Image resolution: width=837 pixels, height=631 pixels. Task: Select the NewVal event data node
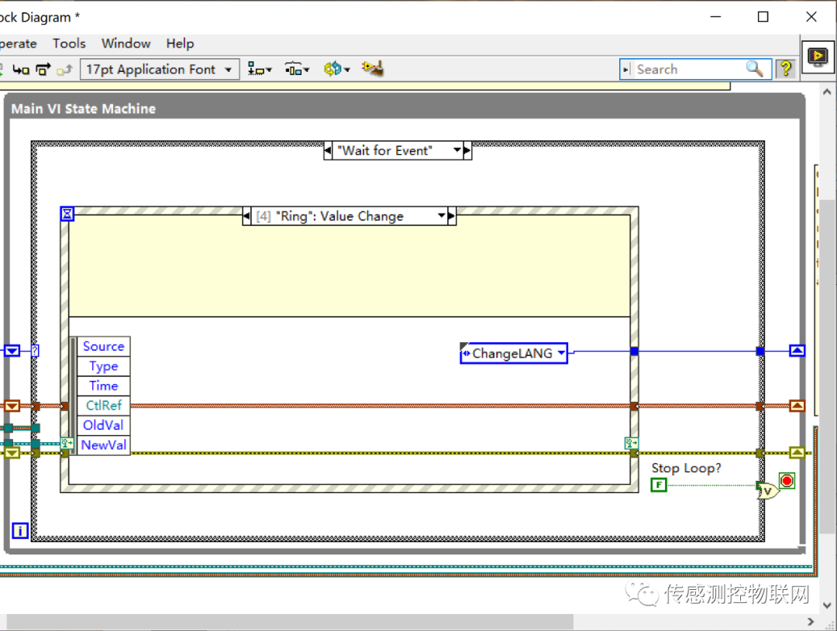pyautogui.click(x=104, y=445)
